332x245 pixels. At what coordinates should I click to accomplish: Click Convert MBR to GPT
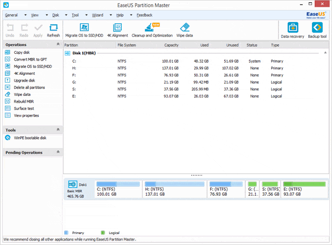pos(30,59)
